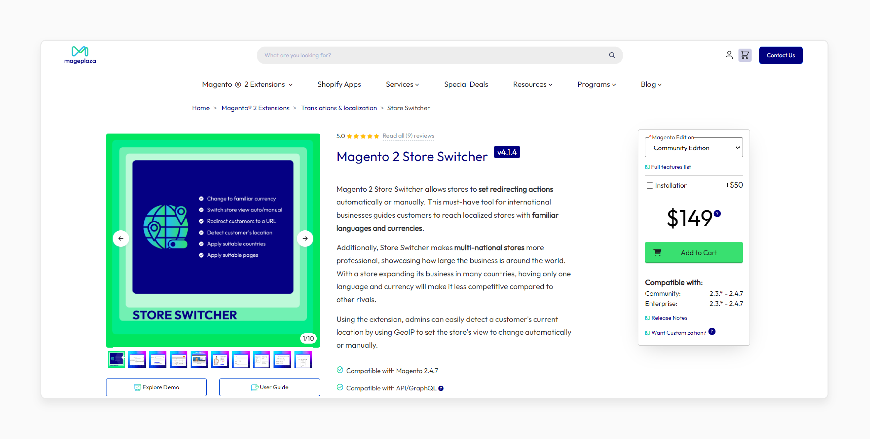The width and height of the screenshot is (870, 439).
Task: Click the 'Store Switcher' breadcrumb text
Action: point(408,108)
